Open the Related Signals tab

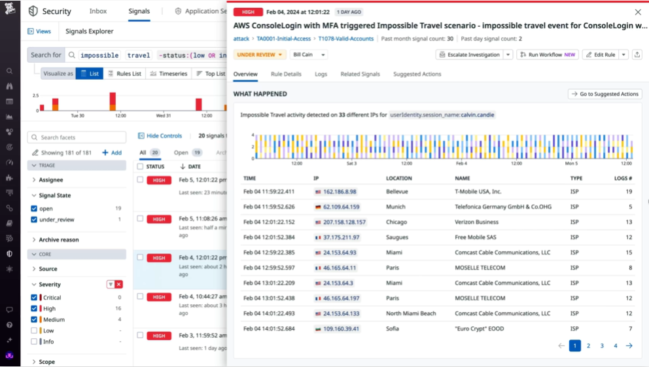click(x=360, y=74)
